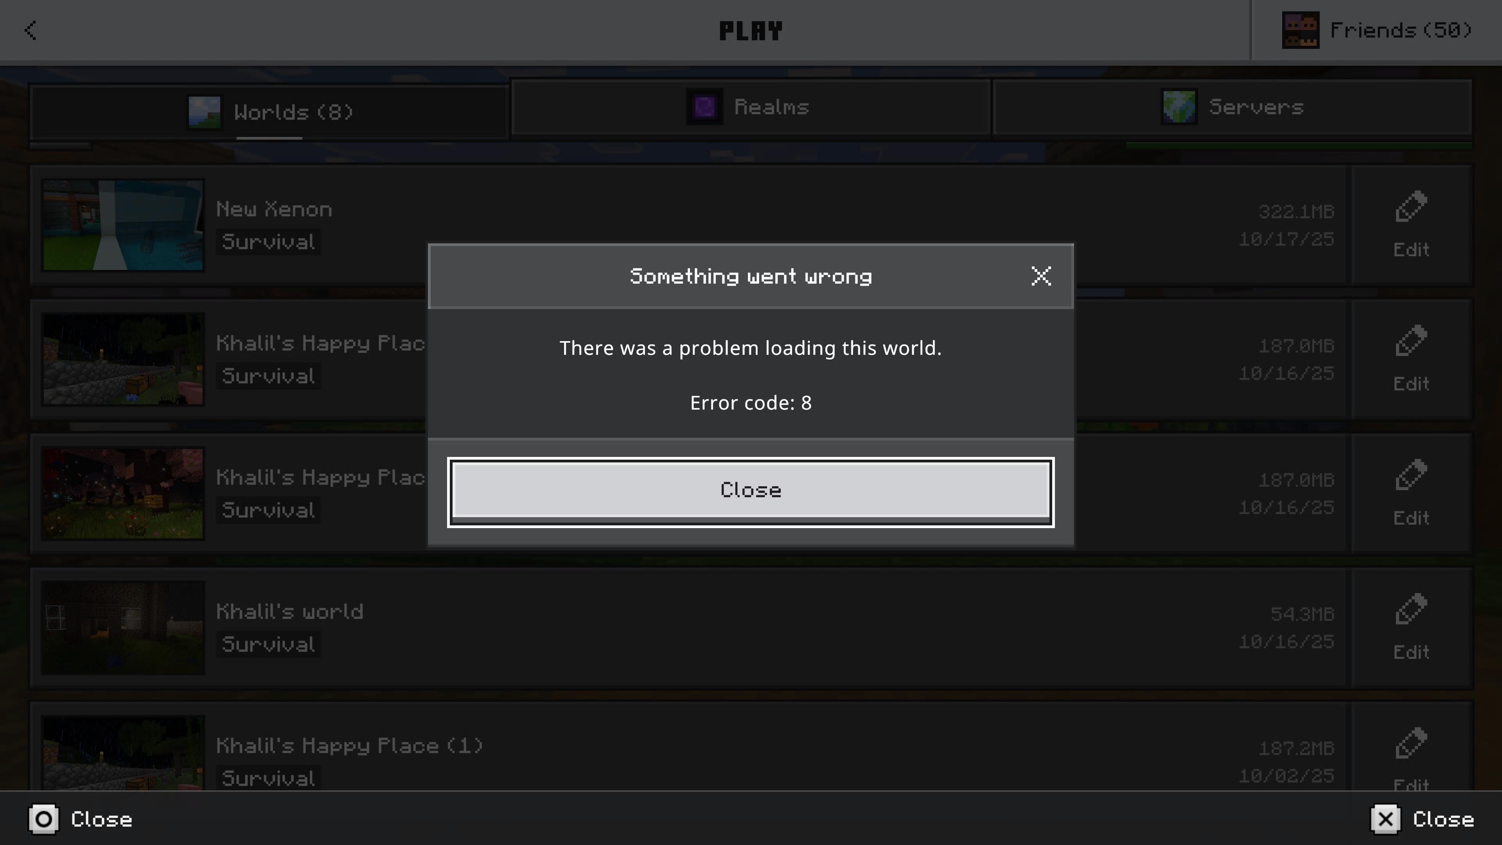Screen dimensions: 1502x845
Task: Edit Khalil's world using its pencil icon
Action: (x=1411, y=609)
